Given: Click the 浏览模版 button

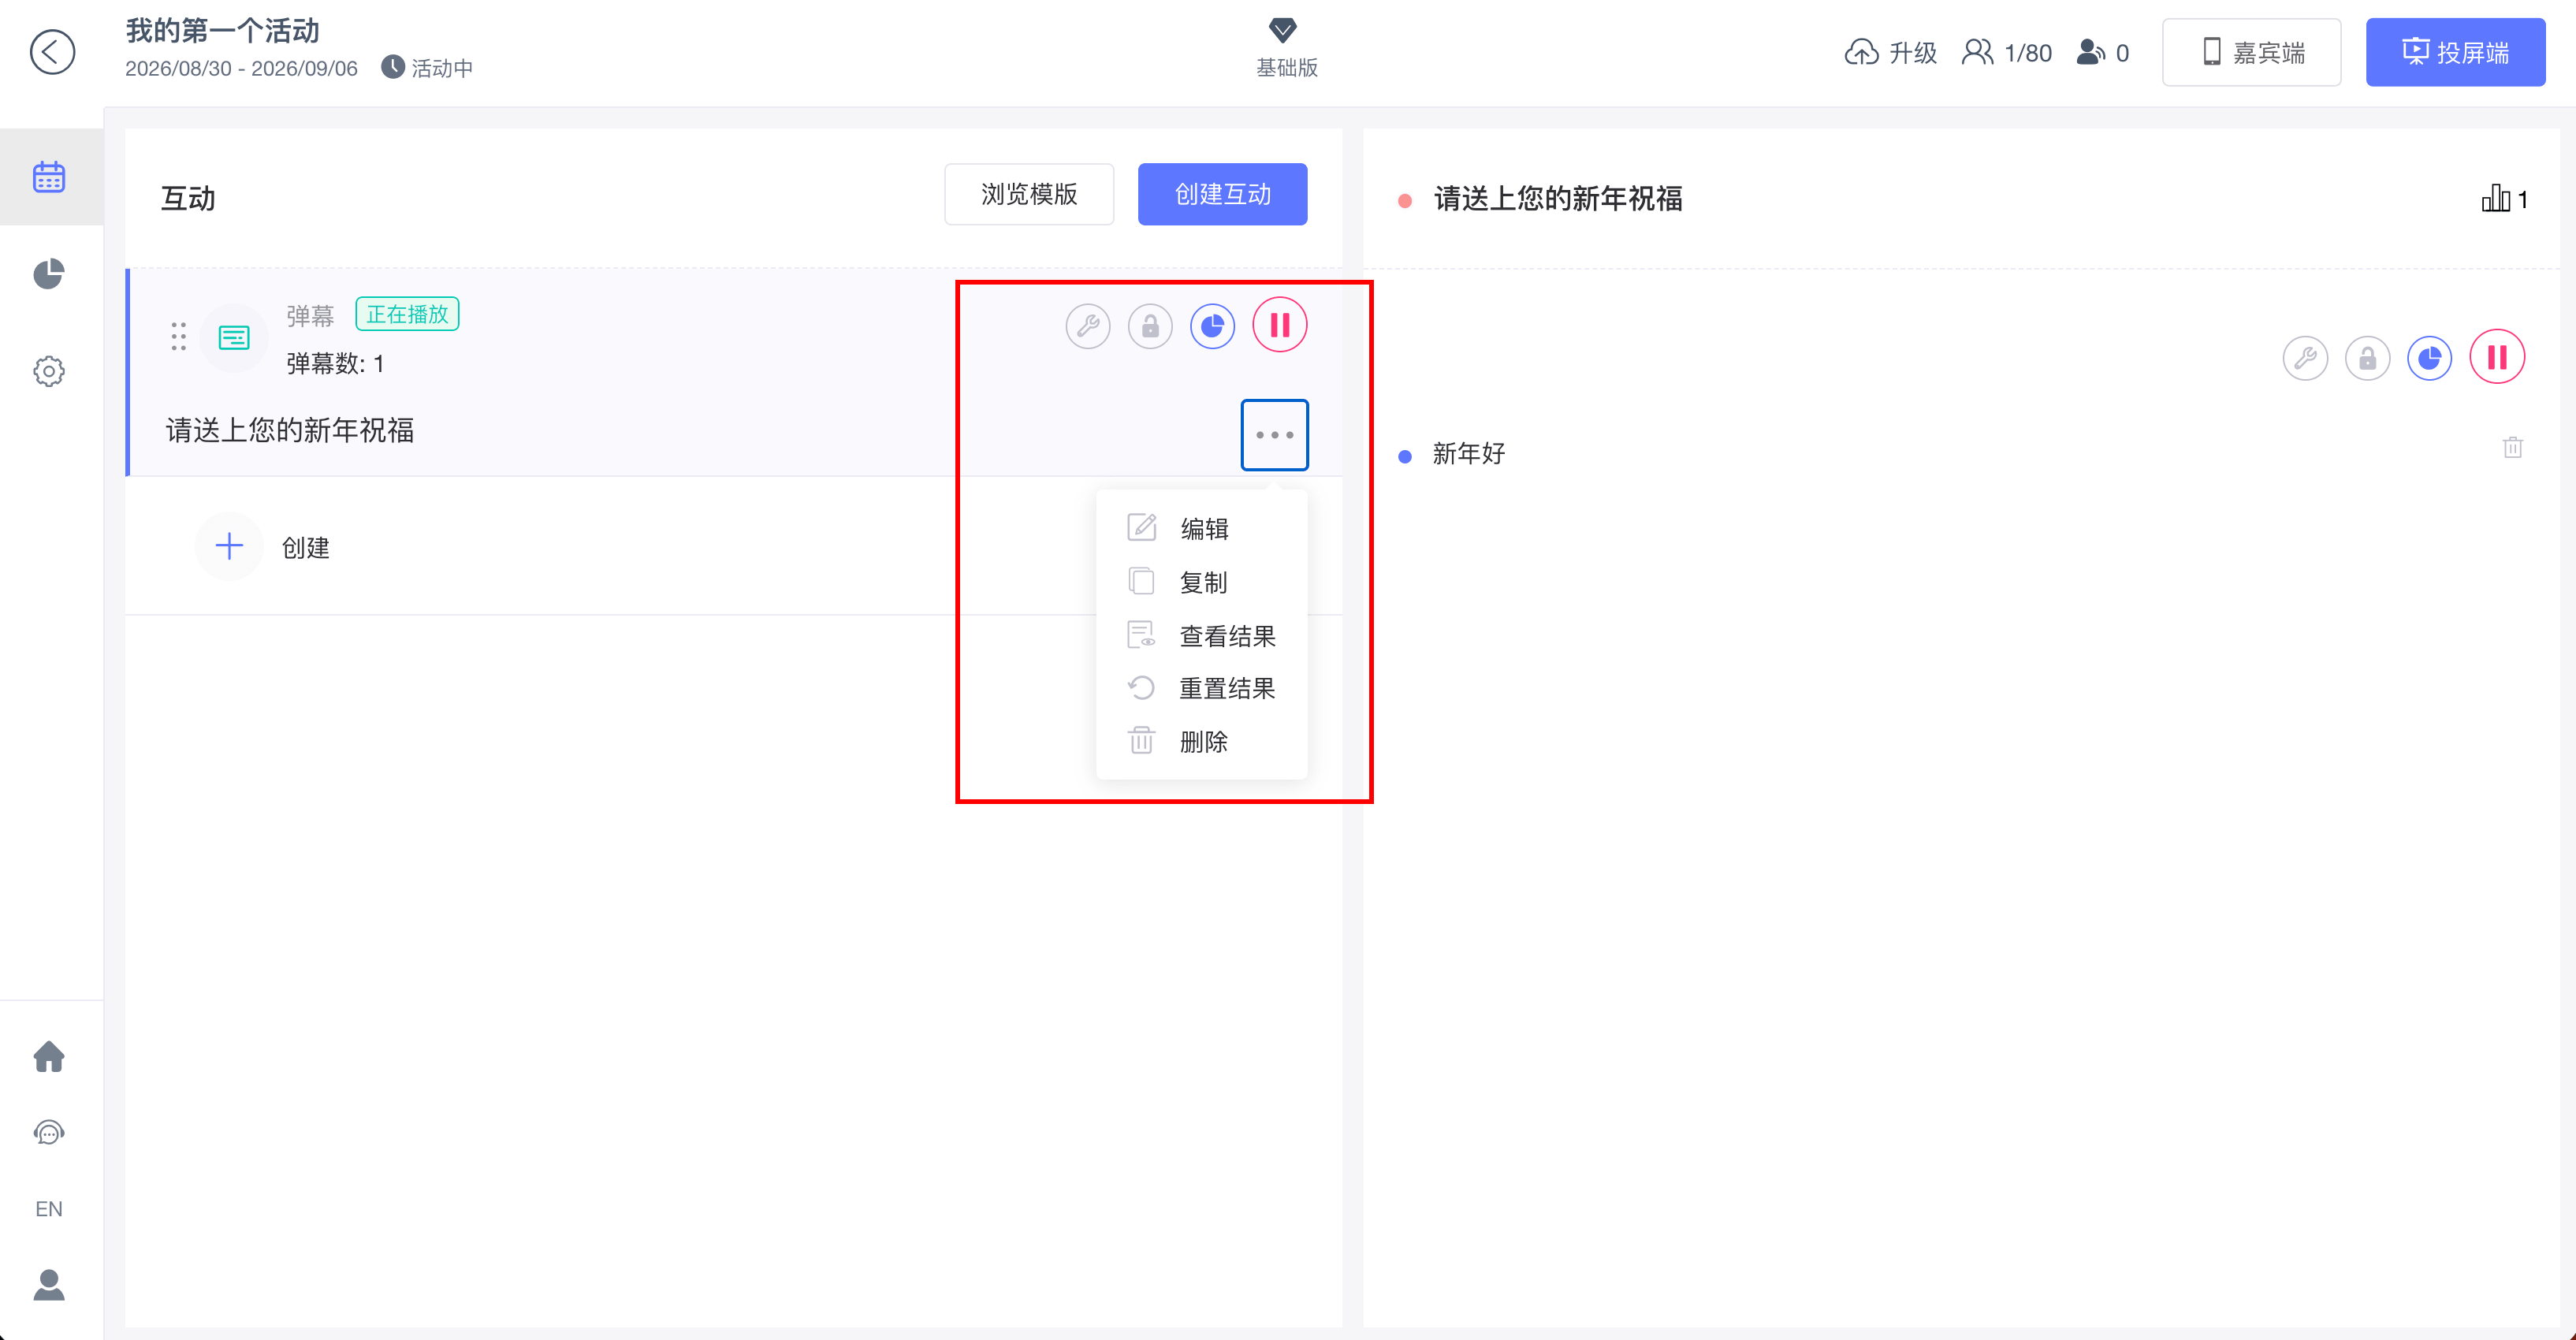Looking at the screenshot, I should click(1029, 194).
